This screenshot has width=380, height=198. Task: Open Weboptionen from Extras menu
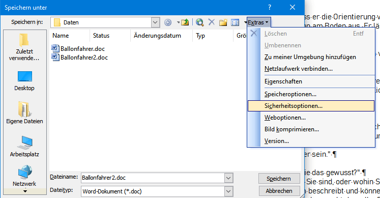(311, 118)
